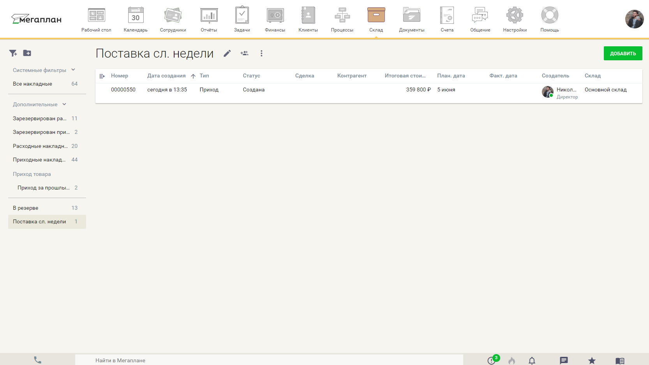This screenshot has width=649, height=365.
Task: Open the three-dot more options menu
Action: [x=261, y=54]
